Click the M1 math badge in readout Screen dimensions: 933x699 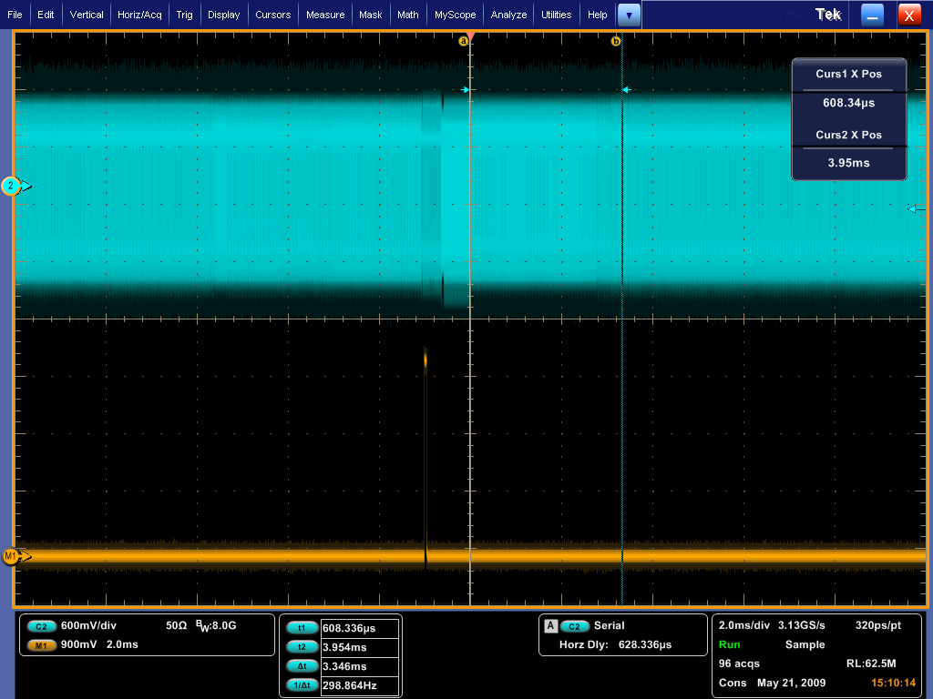[x=42, y=645]
